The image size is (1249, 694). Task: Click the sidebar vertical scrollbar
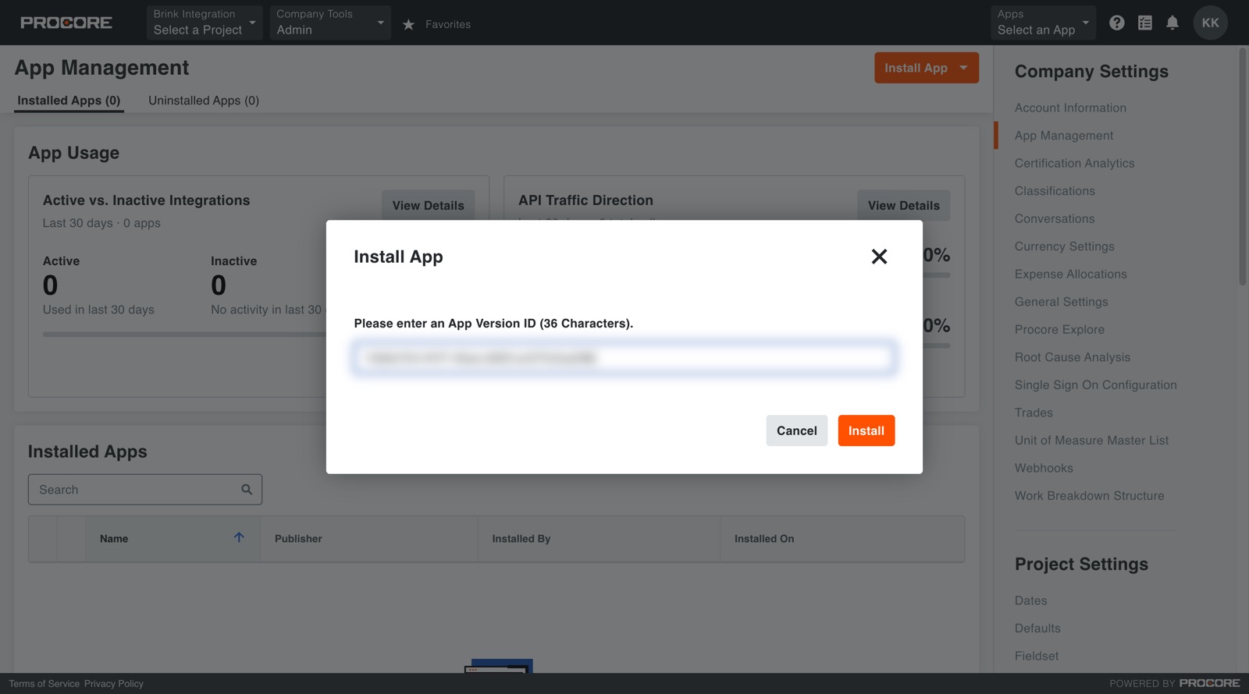tap(1243, 168)
